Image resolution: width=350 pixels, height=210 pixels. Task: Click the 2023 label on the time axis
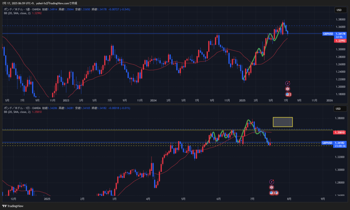pyautogui.click(x=66, y=100)
